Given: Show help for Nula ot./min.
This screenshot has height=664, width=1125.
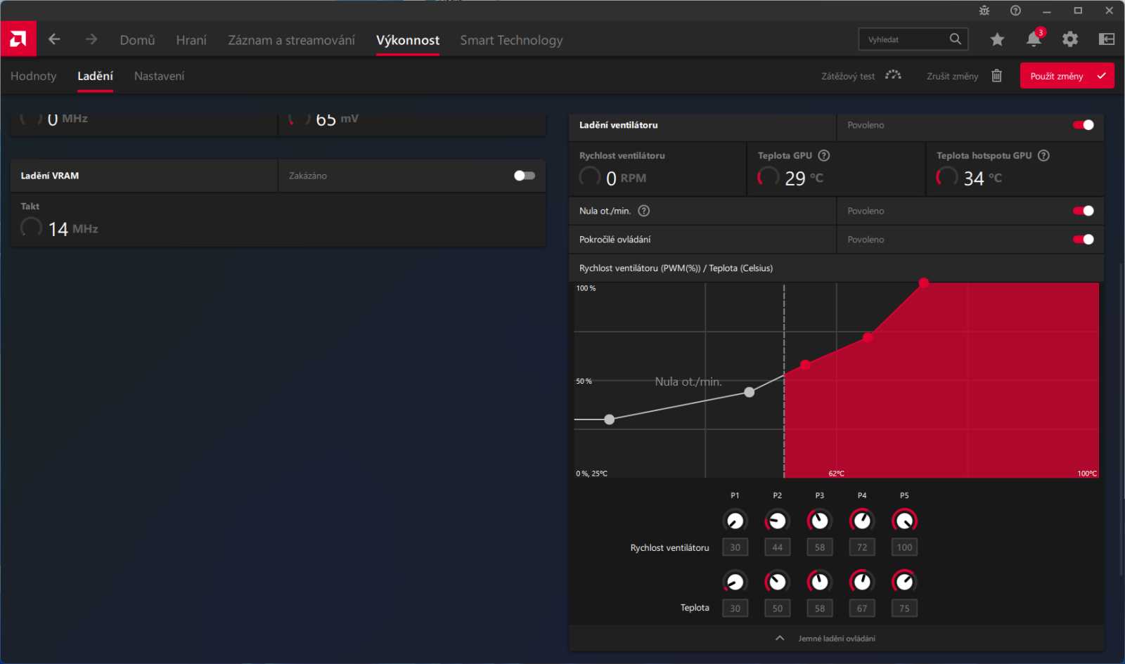Looking at the screenshot, I should pos(643,211).
